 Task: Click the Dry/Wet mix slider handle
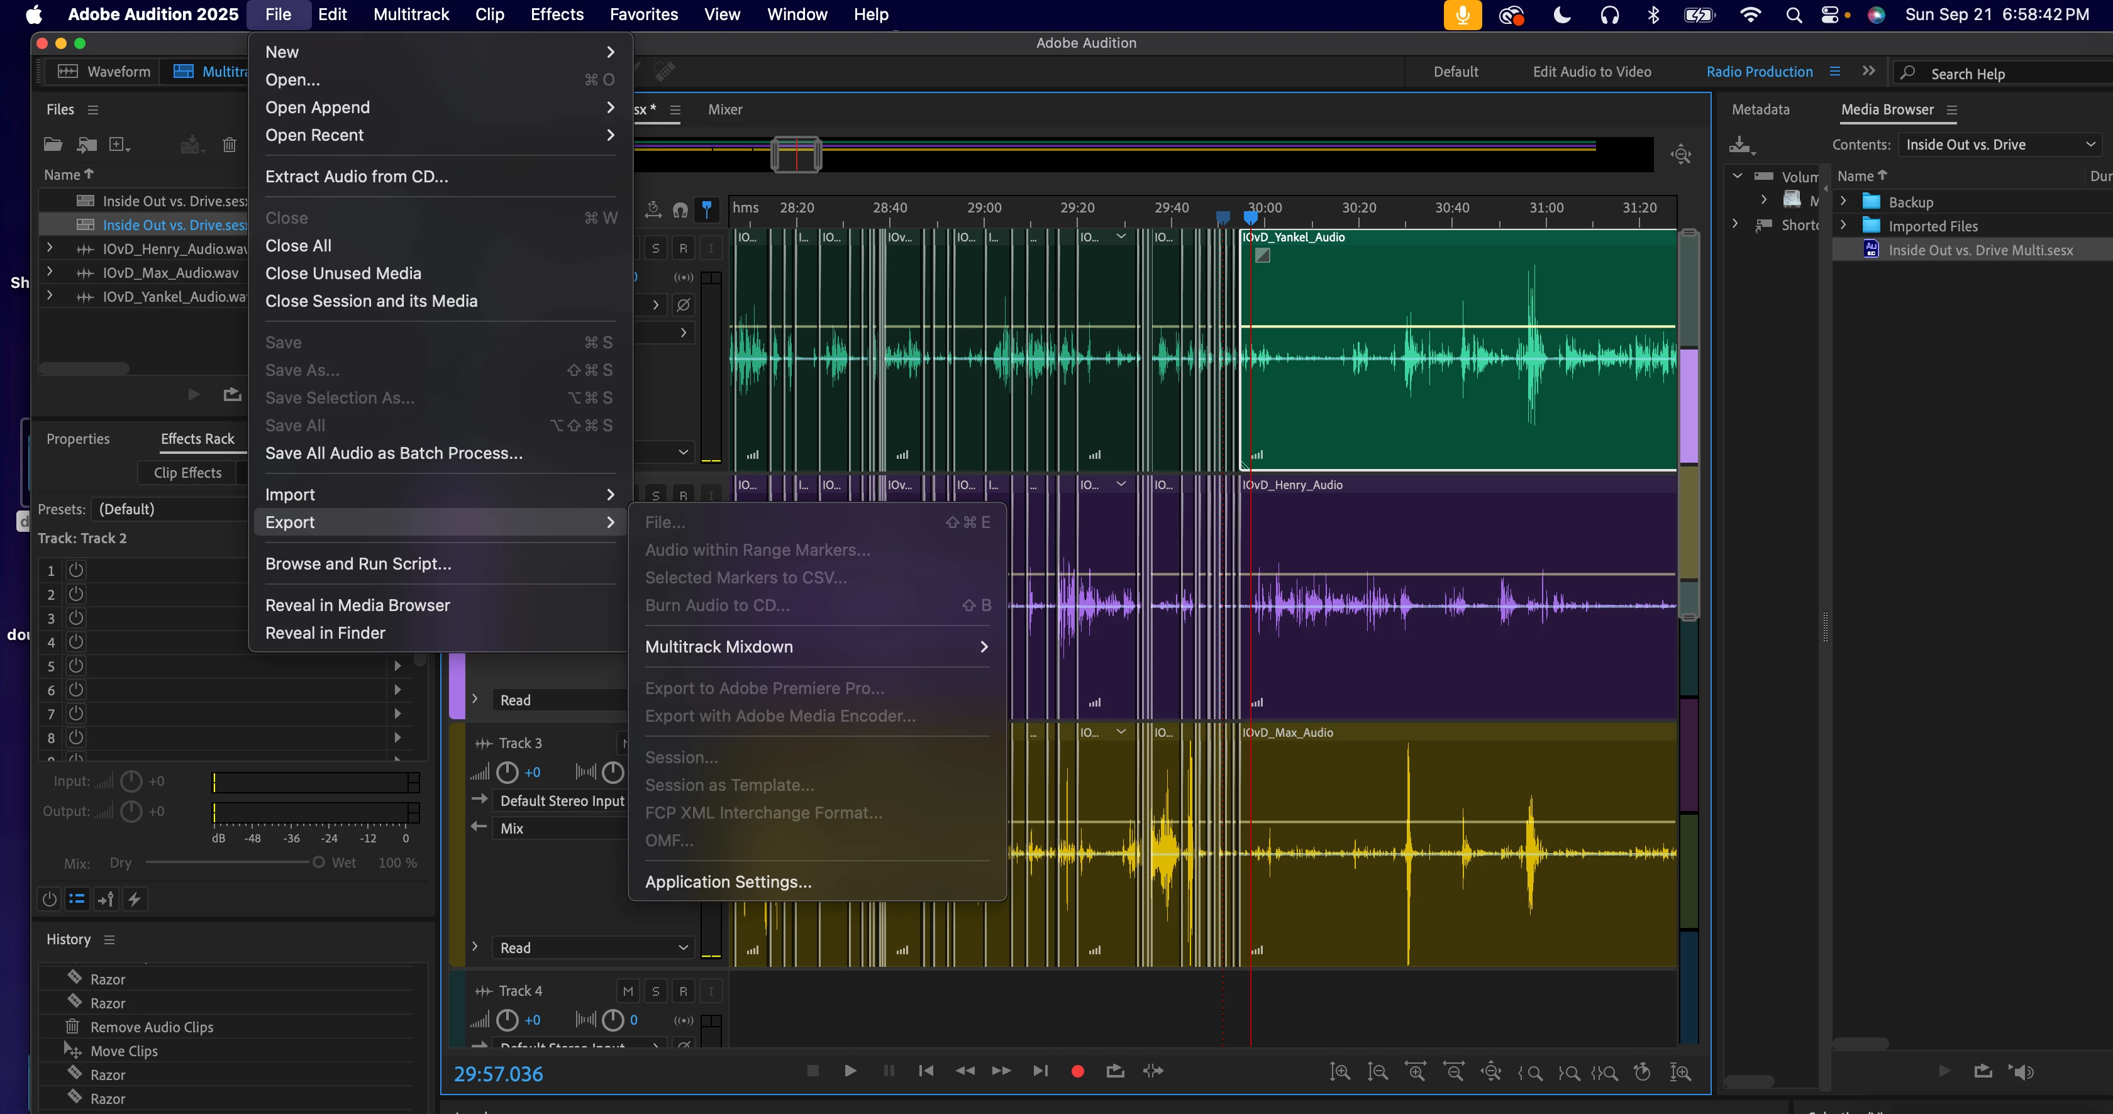click(318, 863)
